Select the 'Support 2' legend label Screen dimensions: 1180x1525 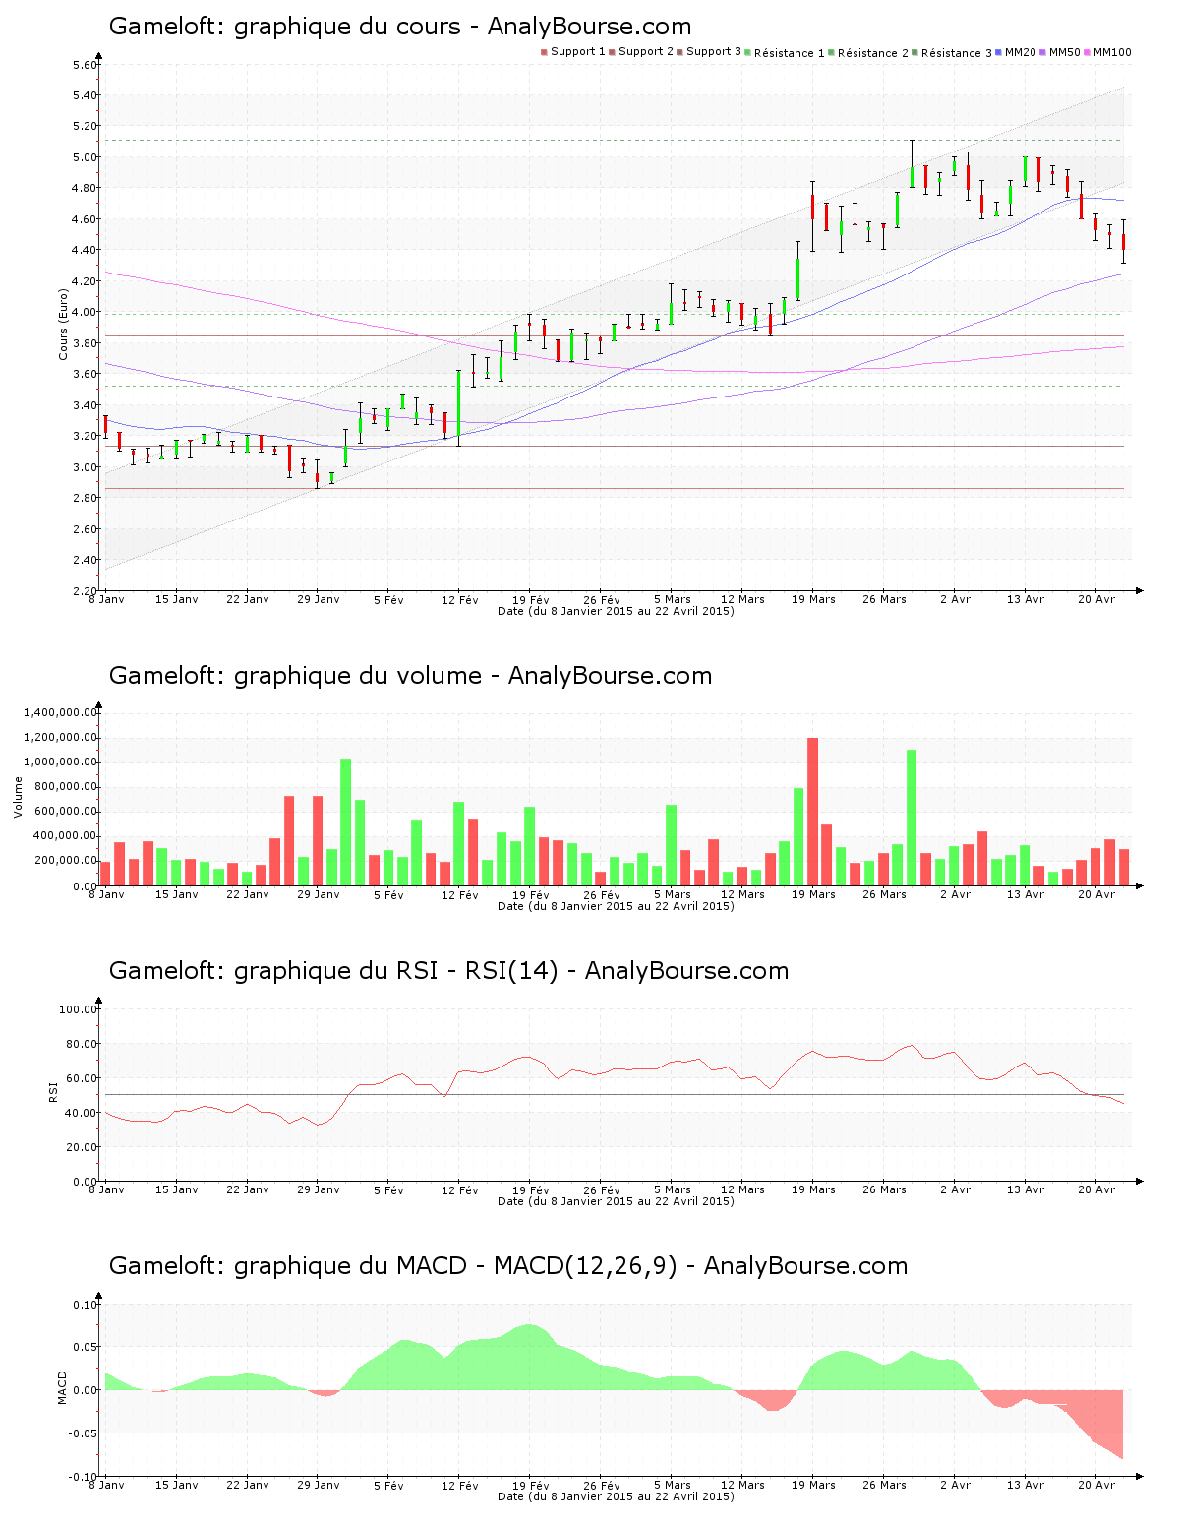pyautogui.click(x=646, y=52)
